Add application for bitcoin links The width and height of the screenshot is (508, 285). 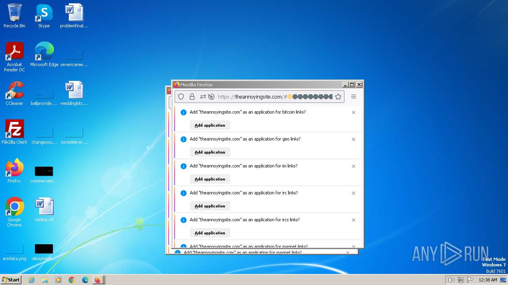[x=210, y=125]
